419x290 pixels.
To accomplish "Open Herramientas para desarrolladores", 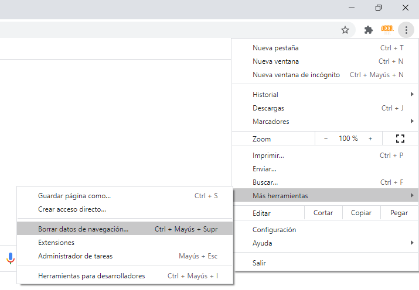I will (125, 276).
